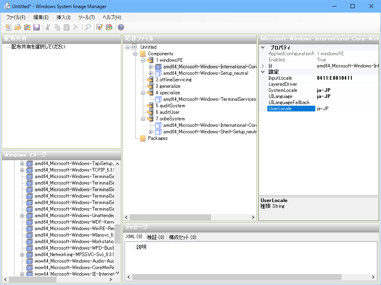Click the Components folder icon
Viewport: 381px width, 285px height.
[x=143, y=54]
